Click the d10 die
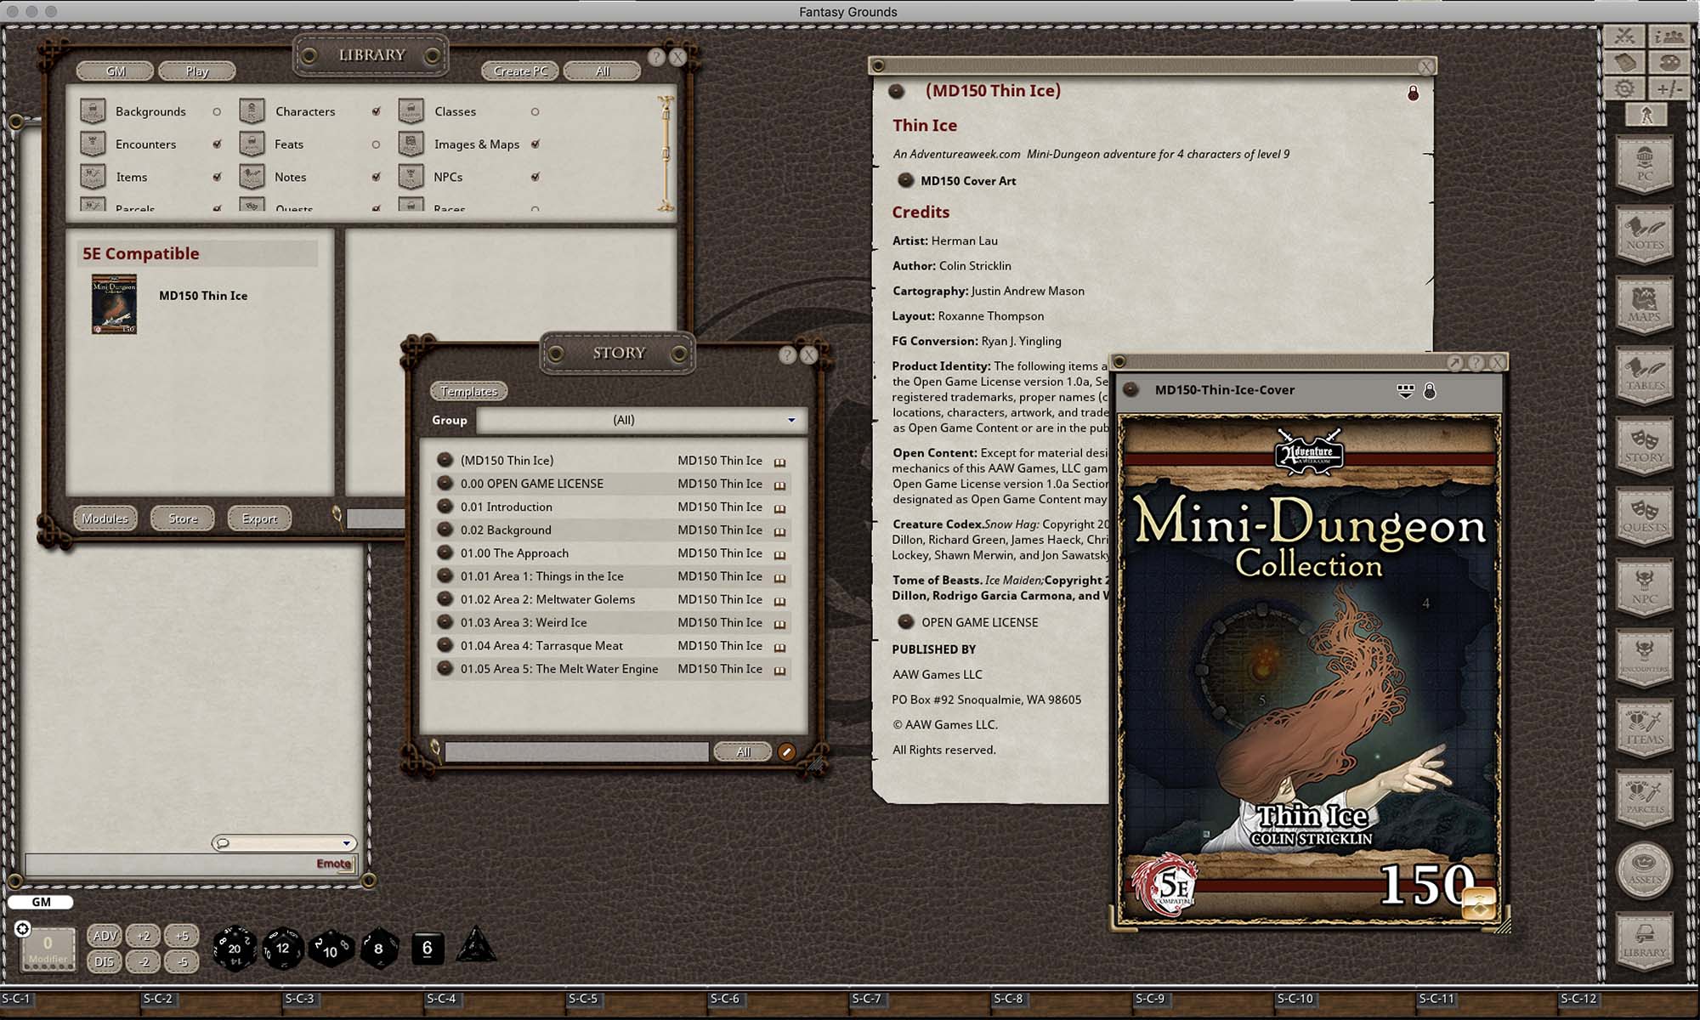The height and width of the screenshot is (1020, 1700). [331, 949]
